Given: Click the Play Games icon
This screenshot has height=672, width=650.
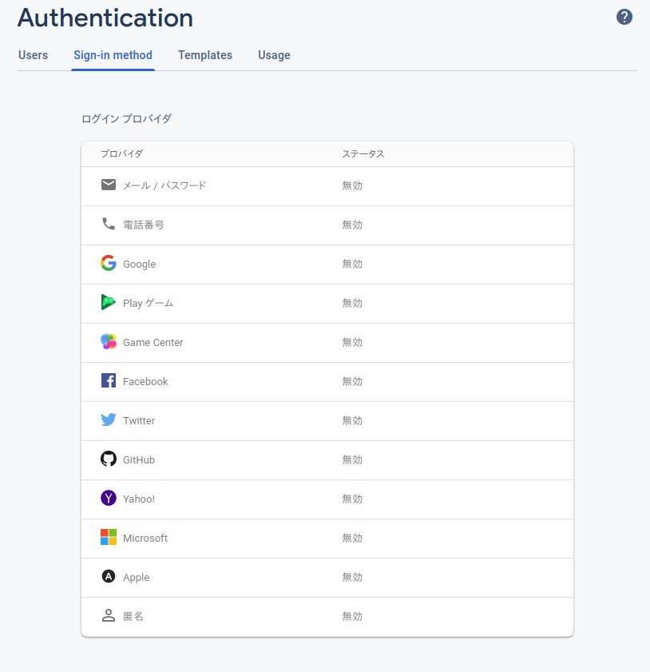Looking at the screenshot, I should [x=109, y=302].
